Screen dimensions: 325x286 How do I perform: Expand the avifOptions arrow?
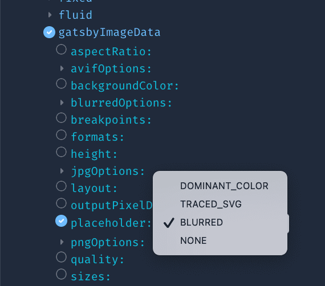(62, 68)
